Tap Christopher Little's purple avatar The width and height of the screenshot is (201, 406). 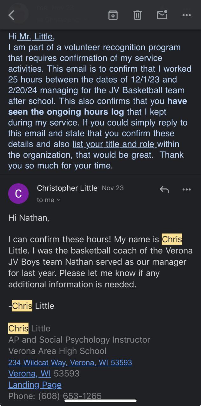(x=18, y=193)
